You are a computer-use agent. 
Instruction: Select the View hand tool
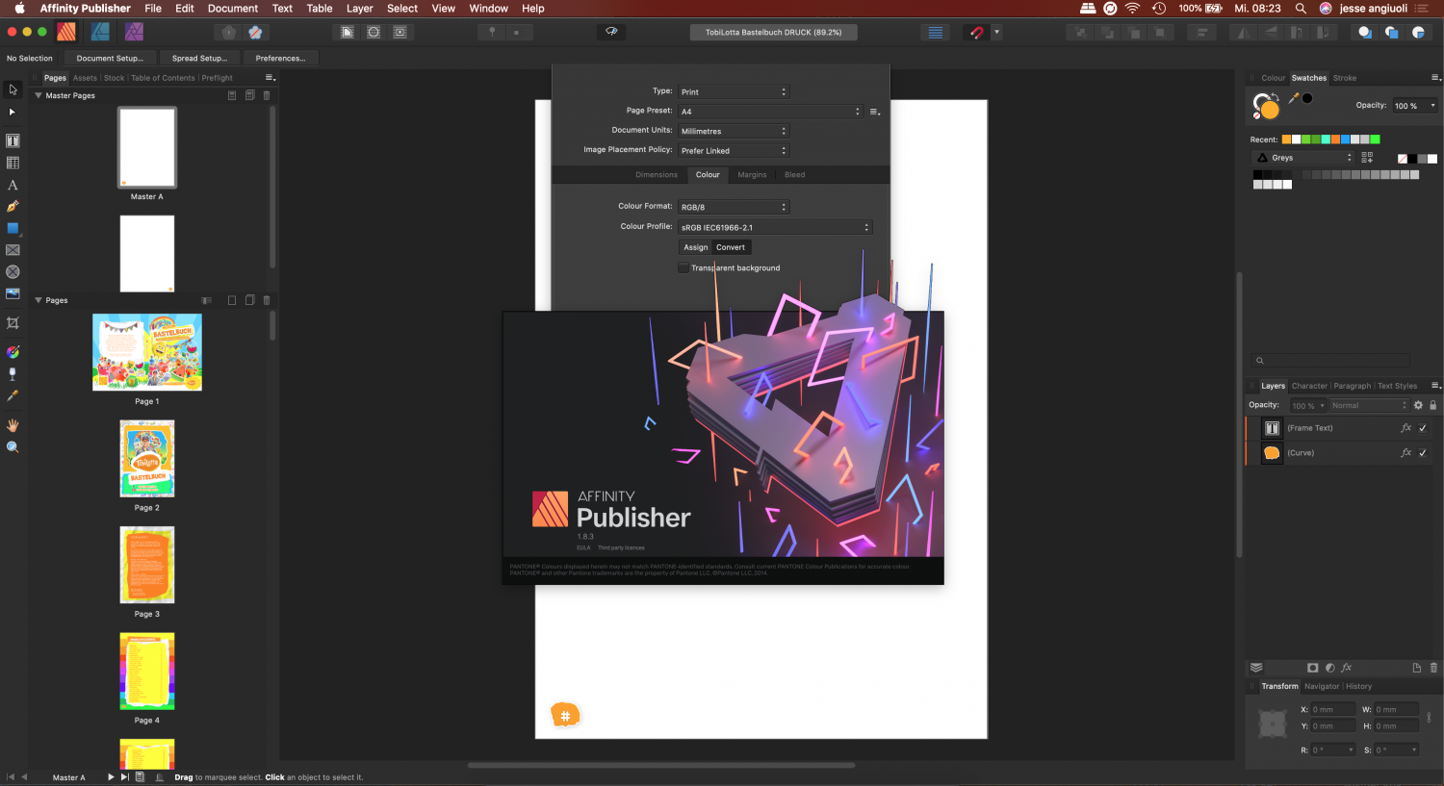[13, 425]
